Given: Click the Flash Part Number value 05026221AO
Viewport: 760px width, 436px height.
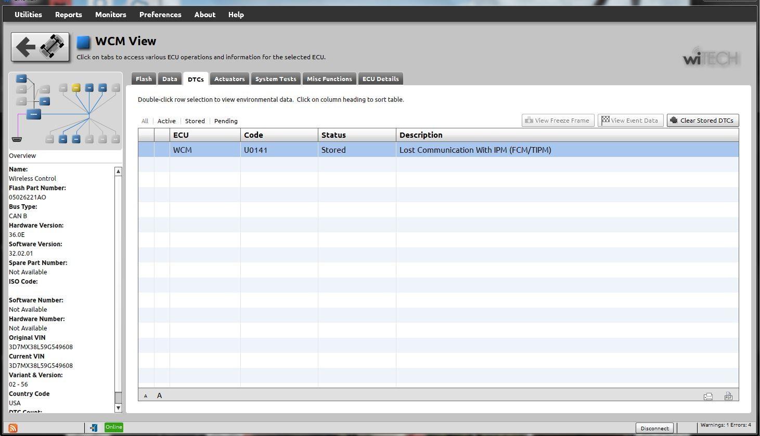Looking at the screenshot, I should [x=28, y=197].
